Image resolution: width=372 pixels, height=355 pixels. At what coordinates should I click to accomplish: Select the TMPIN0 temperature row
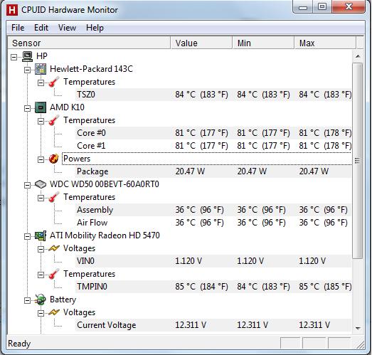pyautogui.click(x=213, y=287)
